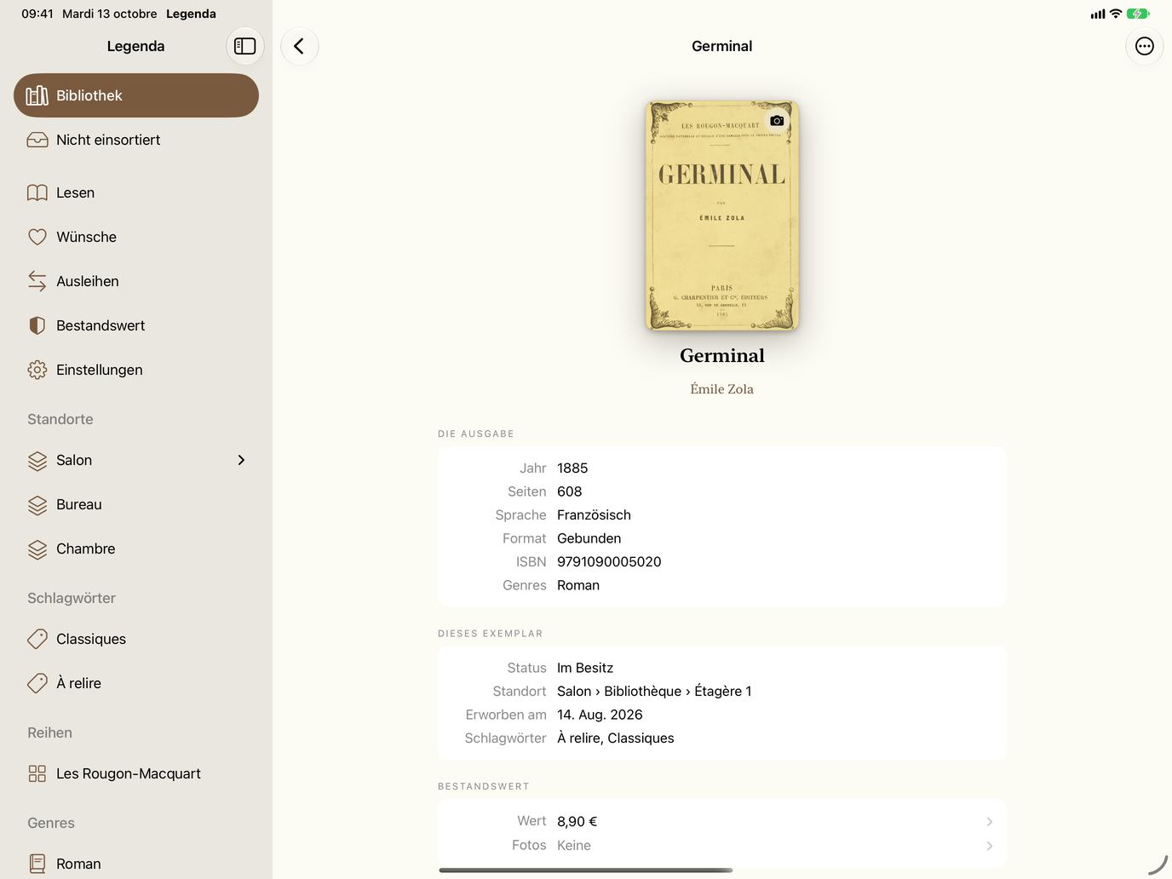This screenshot has height=879, width=1172.
Task: Open the Fotos row chevron
Action: coord(989,846)
